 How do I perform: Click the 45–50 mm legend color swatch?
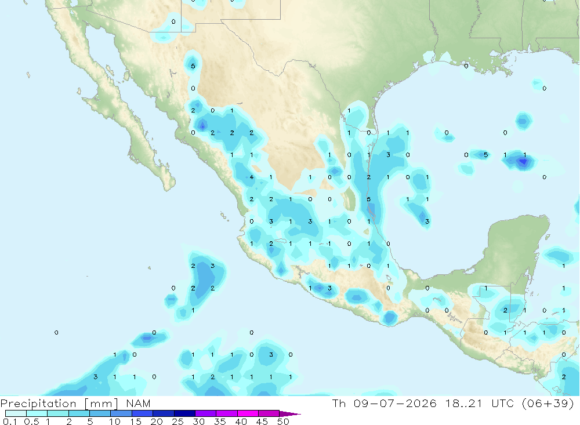click(269, 413)
